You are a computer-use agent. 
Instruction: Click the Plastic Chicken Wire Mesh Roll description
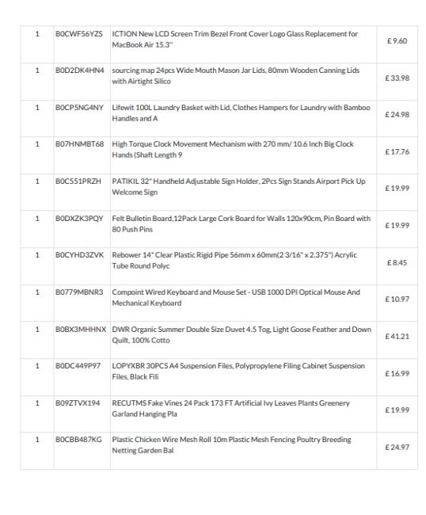tap(231, 444)
